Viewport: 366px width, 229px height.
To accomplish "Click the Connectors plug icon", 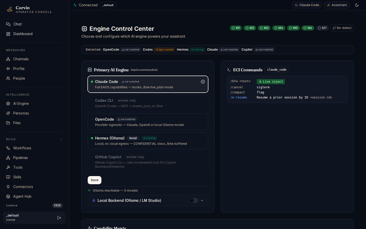I will pyautogui.click(x=8, y=187).
